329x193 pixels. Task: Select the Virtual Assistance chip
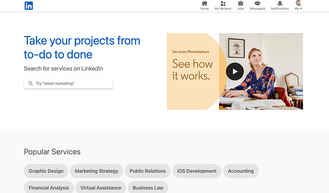click(101, 187)
